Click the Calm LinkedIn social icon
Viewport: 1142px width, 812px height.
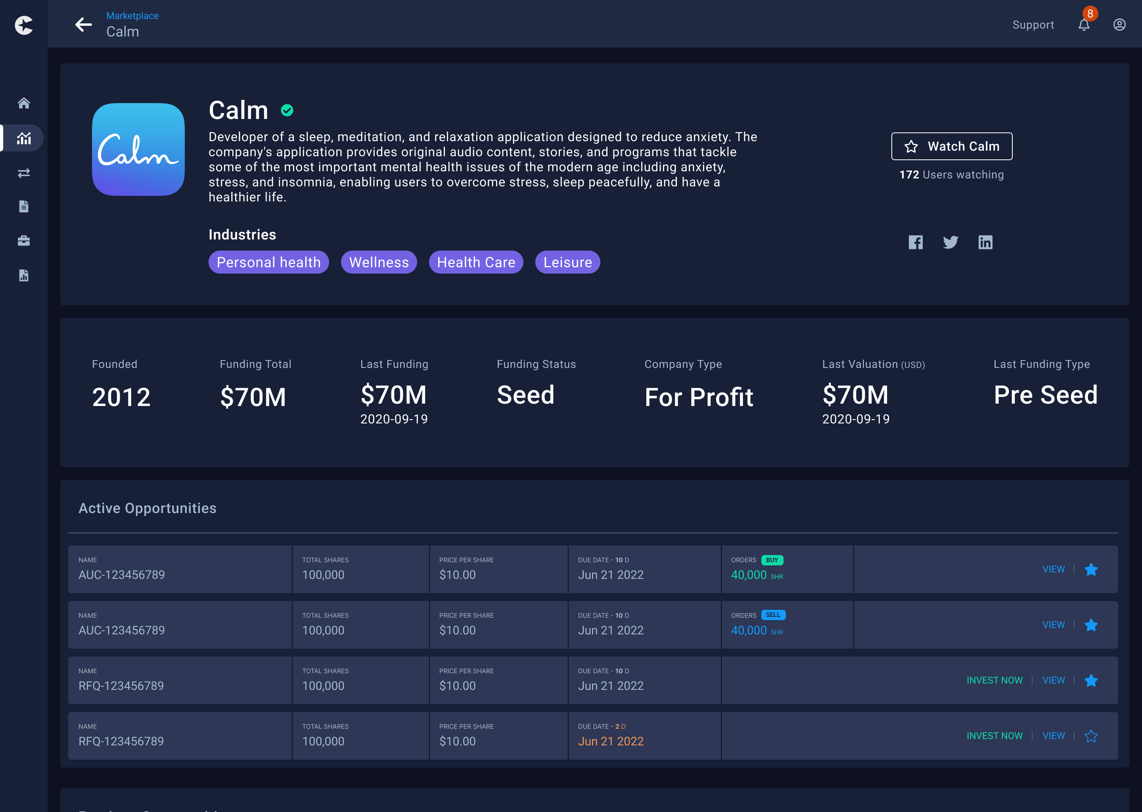(x=986, y=242)
